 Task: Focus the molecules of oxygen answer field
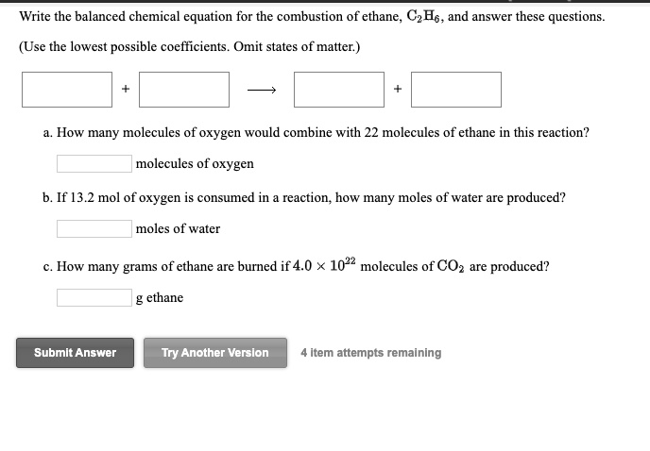[x=94, y=164]
